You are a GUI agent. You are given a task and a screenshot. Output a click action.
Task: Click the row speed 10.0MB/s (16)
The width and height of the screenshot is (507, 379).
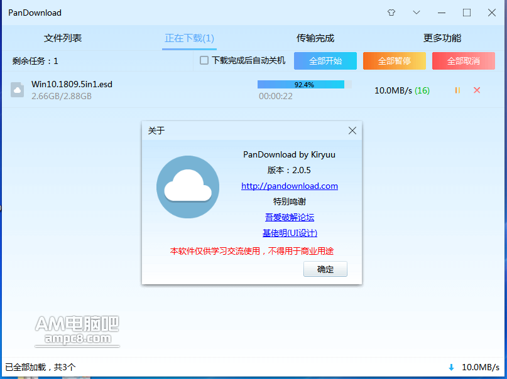click(402, 90)
